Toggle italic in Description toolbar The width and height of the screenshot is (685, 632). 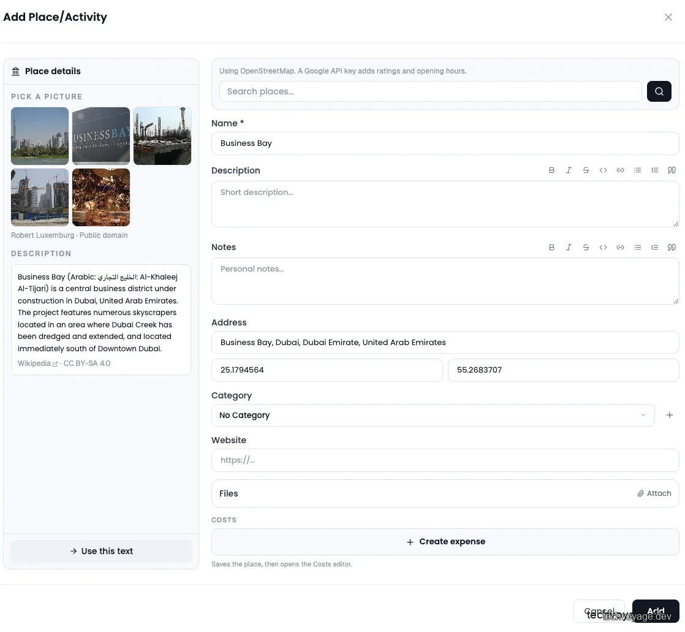tap(569, 170)
